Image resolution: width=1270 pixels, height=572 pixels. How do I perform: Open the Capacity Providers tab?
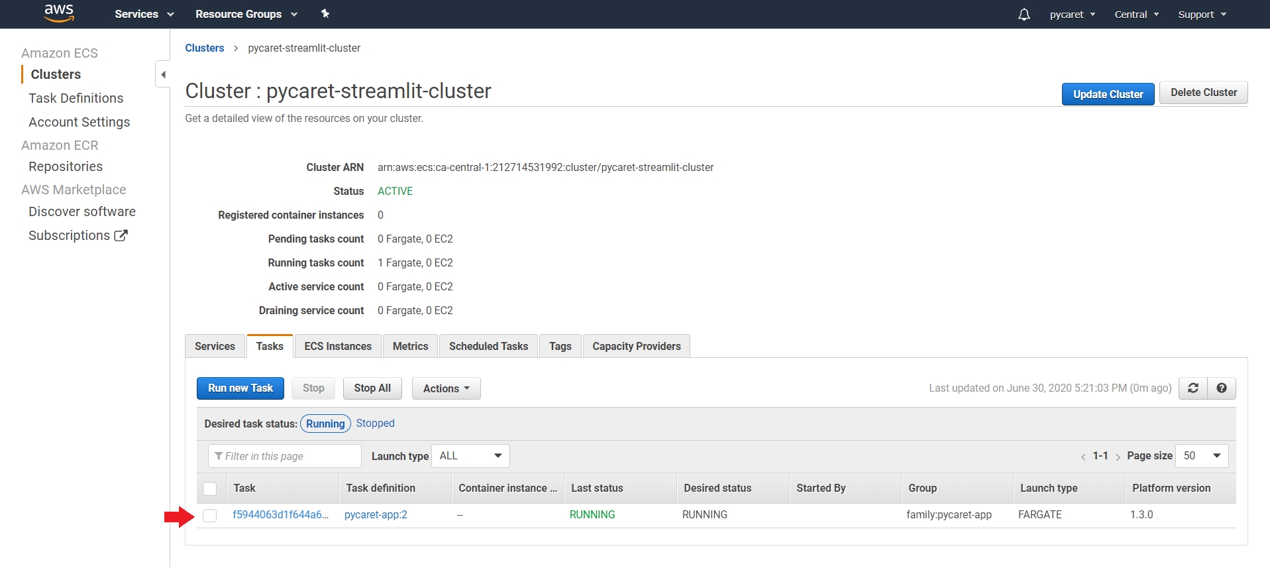coord(636,346)
